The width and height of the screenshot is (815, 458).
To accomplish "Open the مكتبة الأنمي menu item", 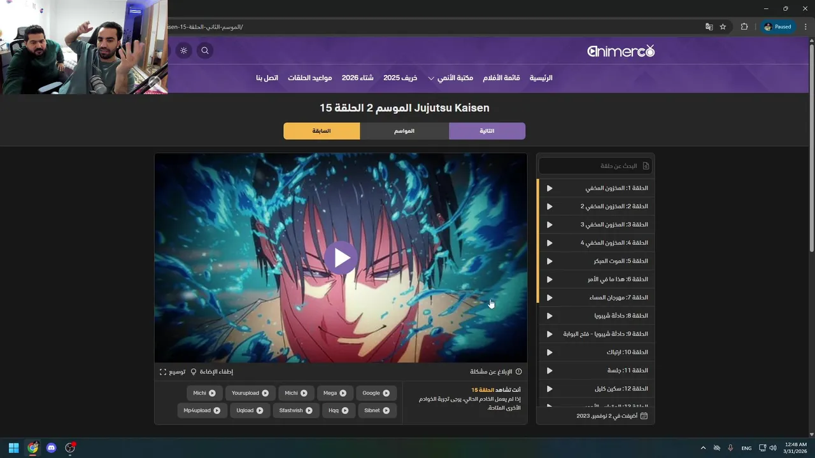I will [455, 78].
